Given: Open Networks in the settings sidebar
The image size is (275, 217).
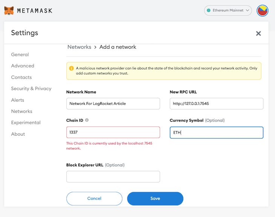Looking at the screenshot, I should (22, 111).
